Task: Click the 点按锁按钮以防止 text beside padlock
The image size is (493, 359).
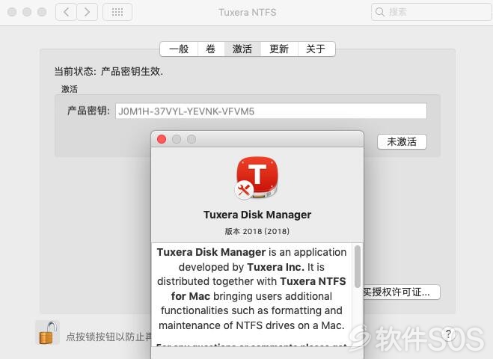Action: (x=108, y=337)
